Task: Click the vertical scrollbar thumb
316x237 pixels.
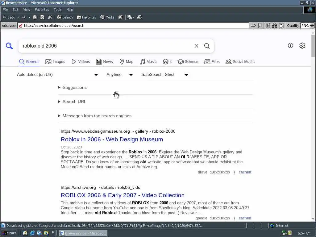Action: click(x=313, y=46)
